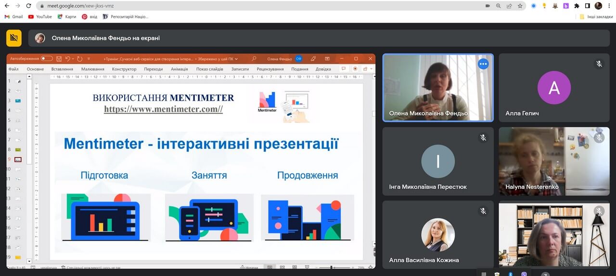This screenshot has width=616, height=276.
Task: Open the Chrome extensions puzzle icon
Action: (x=577, y=6)
